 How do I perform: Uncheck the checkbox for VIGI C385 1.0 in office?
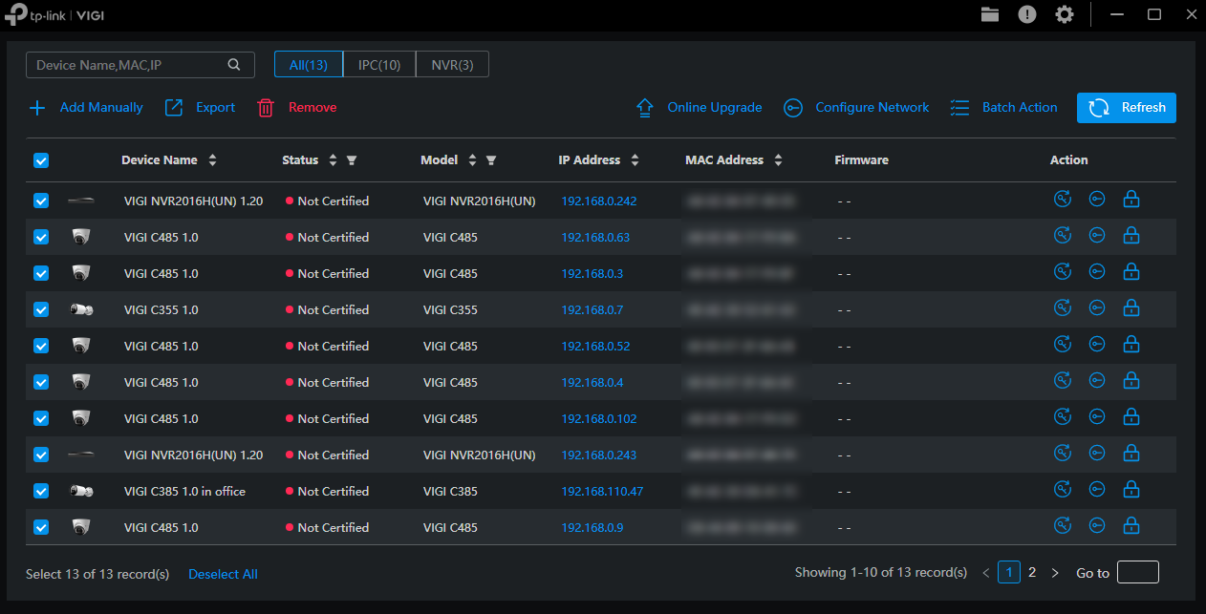tap(41, 491)
